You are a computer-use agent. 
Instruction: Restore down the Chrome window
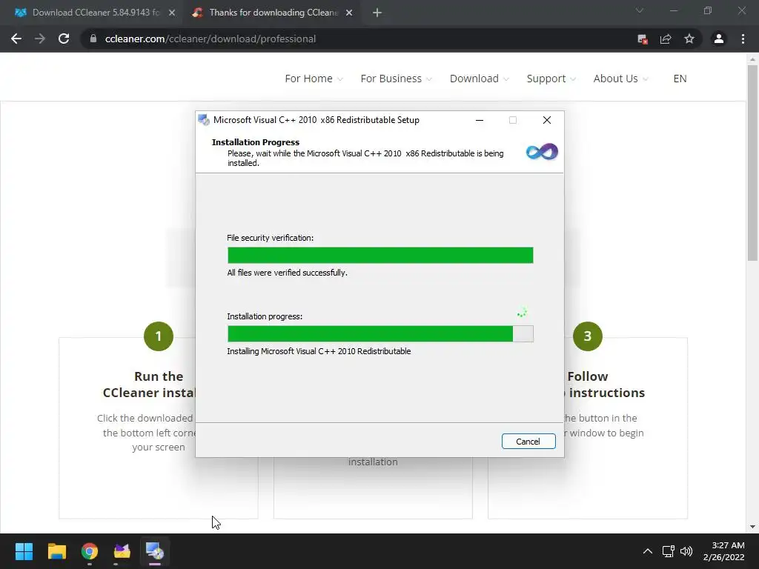pyautogui.click(x=708, y=10)
